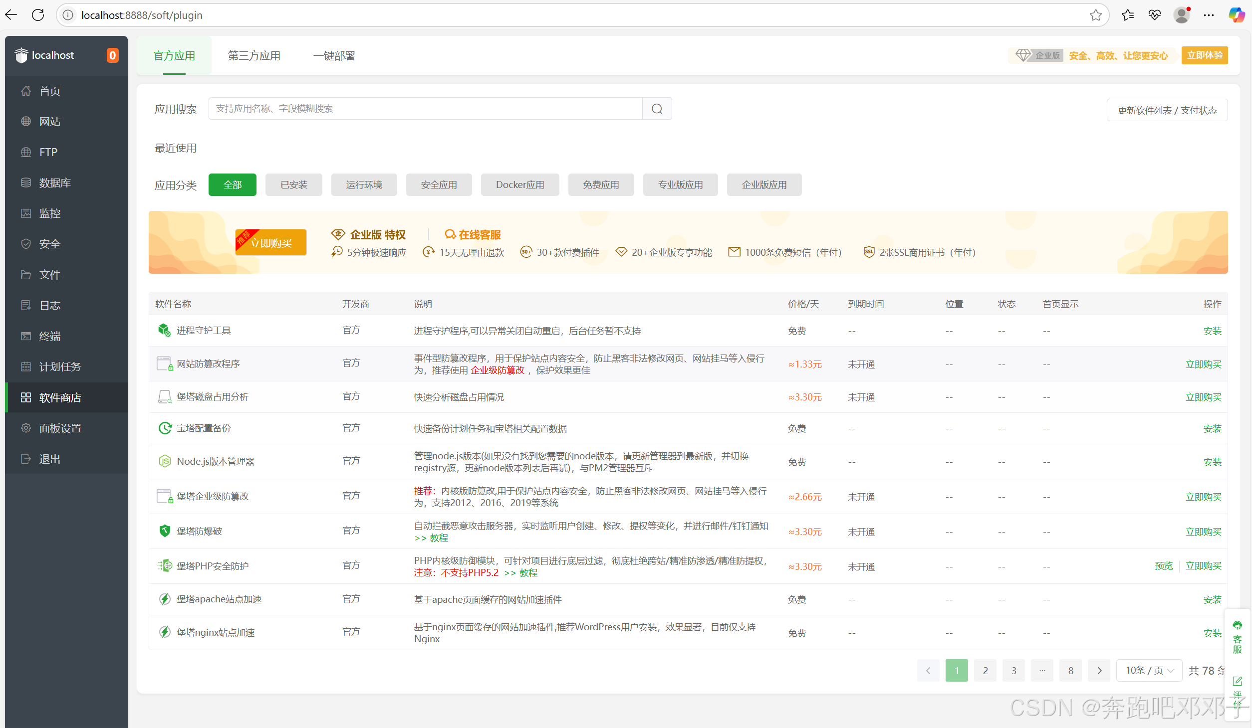Screen dimensions: 1252x728
Task: Open the 首页 home sidebar item
Action: (66, 91)
